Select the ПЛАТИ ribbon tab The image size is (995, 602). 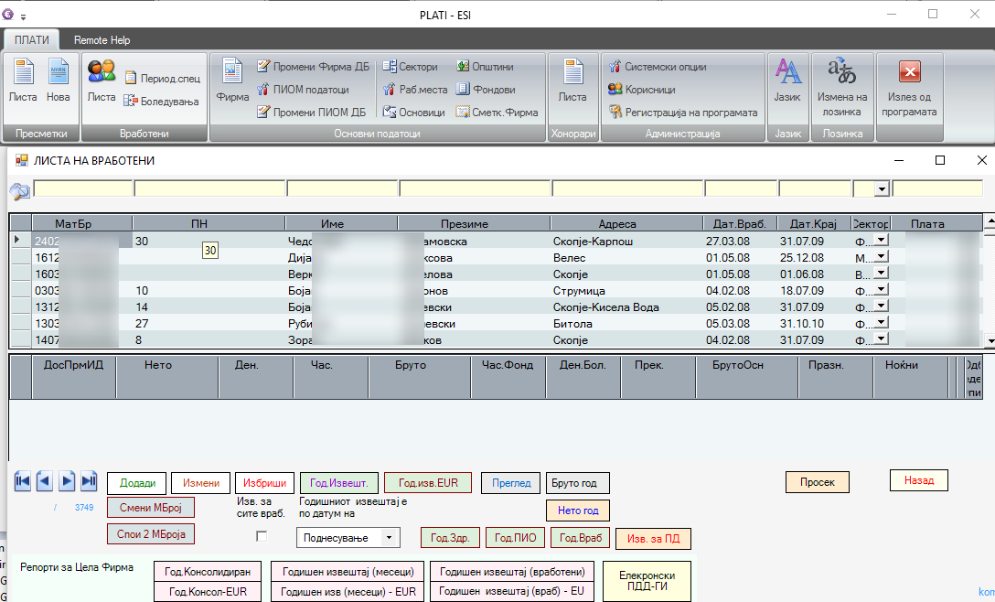tap(32, 40)
